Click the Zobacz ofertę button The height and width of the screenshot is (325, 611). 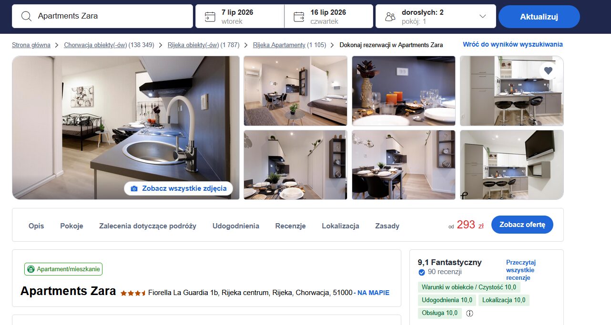(x=522, y=225)
